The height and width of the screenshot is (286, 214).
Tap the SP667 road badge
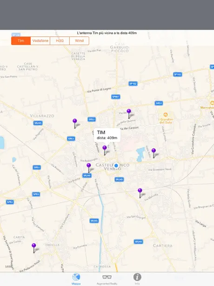click(x=116, y=97)
